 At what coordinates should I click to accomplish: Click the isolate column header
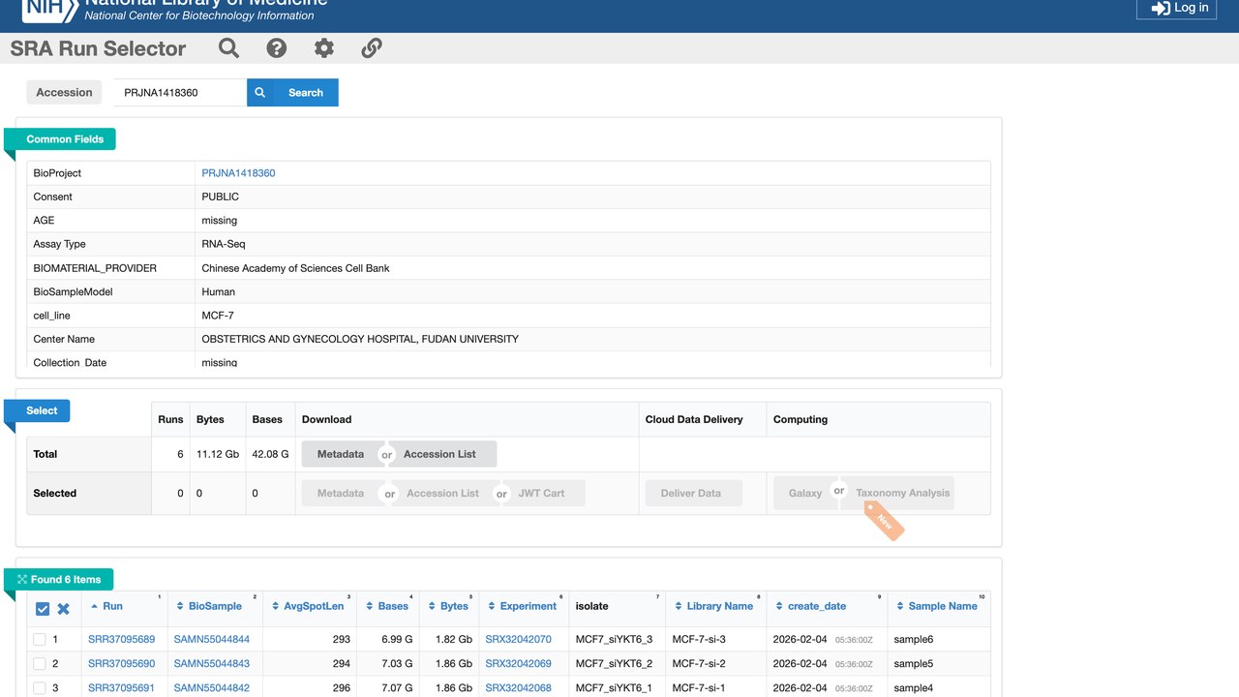click(592, 606)
